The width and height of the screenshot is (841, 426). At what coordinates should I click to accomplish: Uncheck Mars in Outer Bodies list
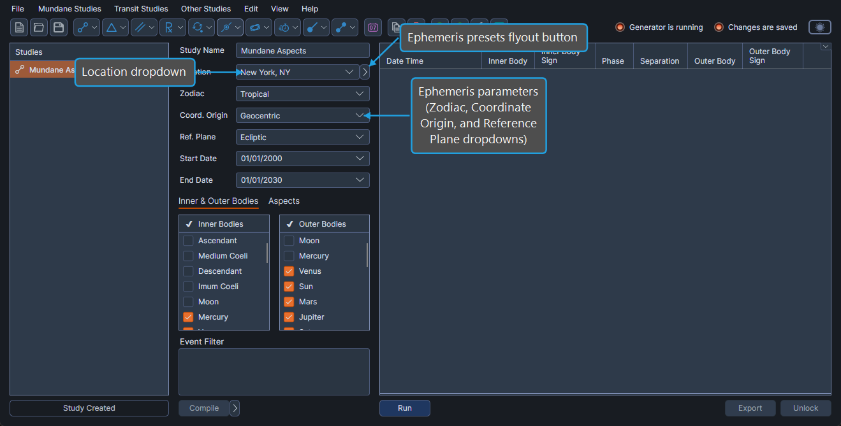289,302
